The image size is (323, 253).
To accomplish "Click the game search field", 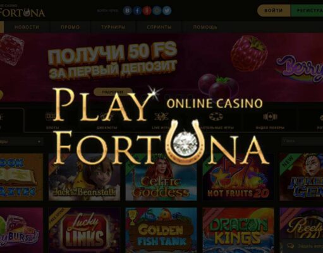I will 302,141.
